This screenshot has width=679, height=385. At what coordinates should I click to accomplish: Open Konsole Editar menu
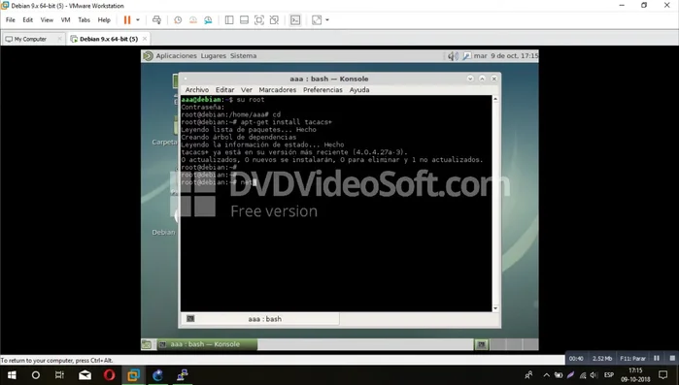click(224, 90)
